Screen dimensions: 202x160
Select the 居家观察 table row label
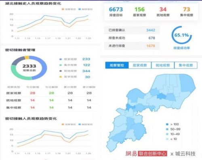[x=14, y=93]
